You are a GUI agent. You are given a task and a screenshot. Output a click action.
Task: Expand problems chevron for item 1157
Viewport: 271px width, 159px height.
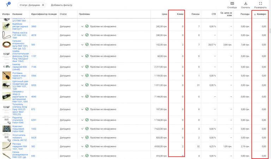[x=82, y=56]
